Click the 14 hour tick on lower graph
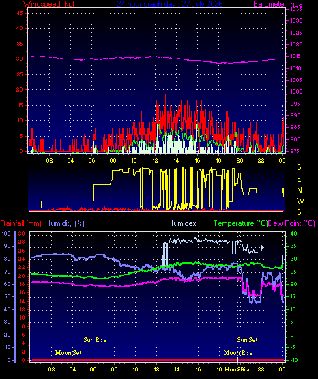Screen dimensions: 318x379 tap(177, 369)
